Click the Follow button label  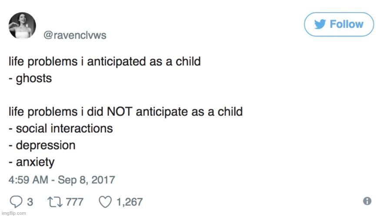[346, 24]
